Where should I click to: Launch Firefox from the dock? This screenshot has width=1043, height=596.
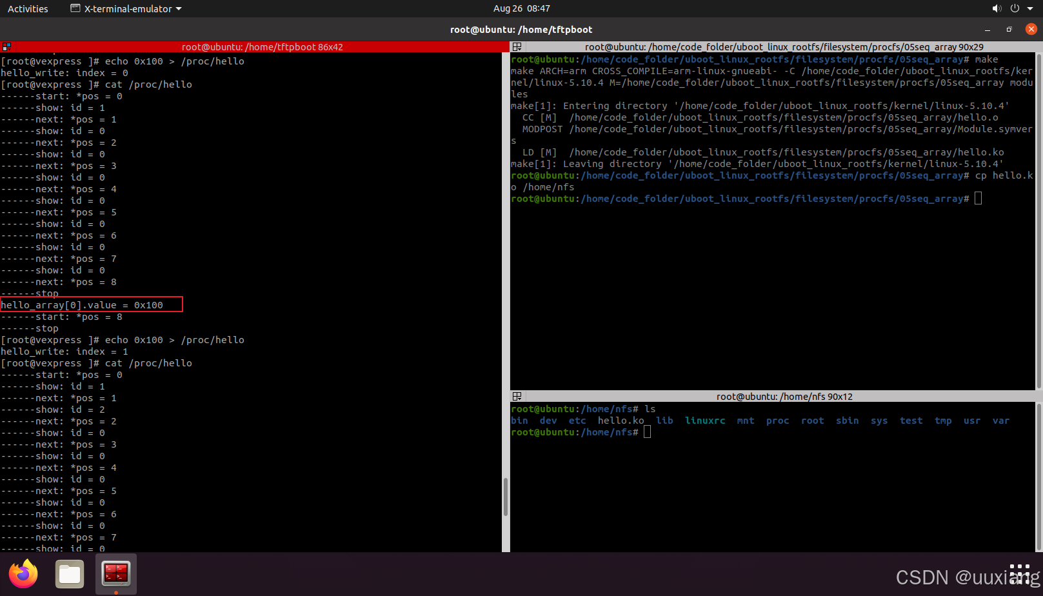click(23, 573)
